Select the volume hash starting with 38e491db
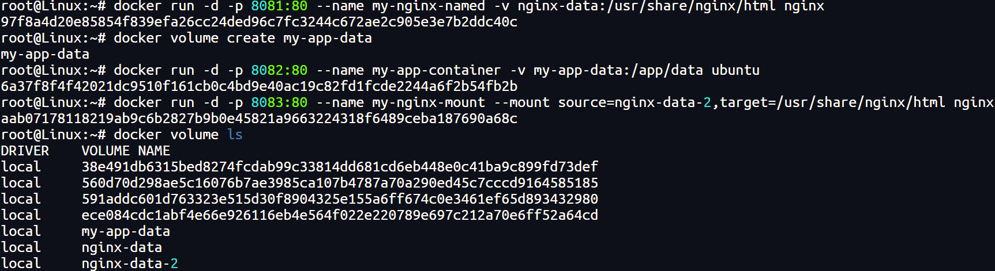This screenshot has width=995, height=271. [x=340, y=167]
